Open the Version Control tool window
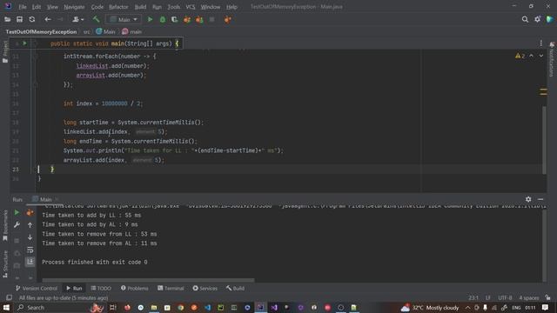This screenshot has height=313, width=557. tap(36, 288)
